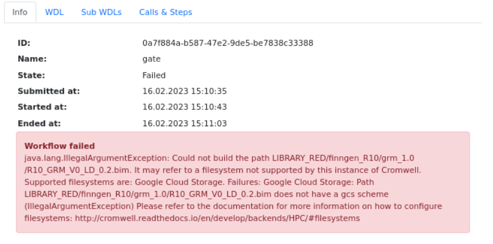
Task: Click the "Started at:" label
Action: coord(42,107)
